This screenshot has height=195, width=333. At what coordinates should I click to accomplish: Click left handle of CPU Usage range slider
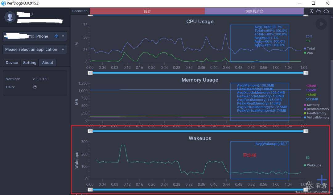(x=90, y=73)
